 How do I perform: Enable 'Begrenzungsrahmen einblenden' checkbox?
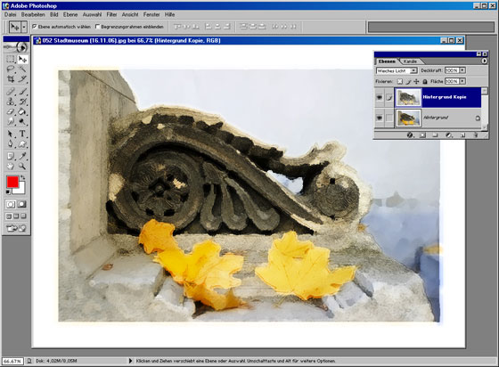tap(98, 27)
